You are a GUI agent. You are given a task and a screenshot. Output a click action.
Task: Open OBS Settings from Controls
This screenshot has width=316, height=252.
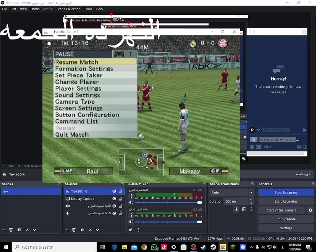click(286, 228)
